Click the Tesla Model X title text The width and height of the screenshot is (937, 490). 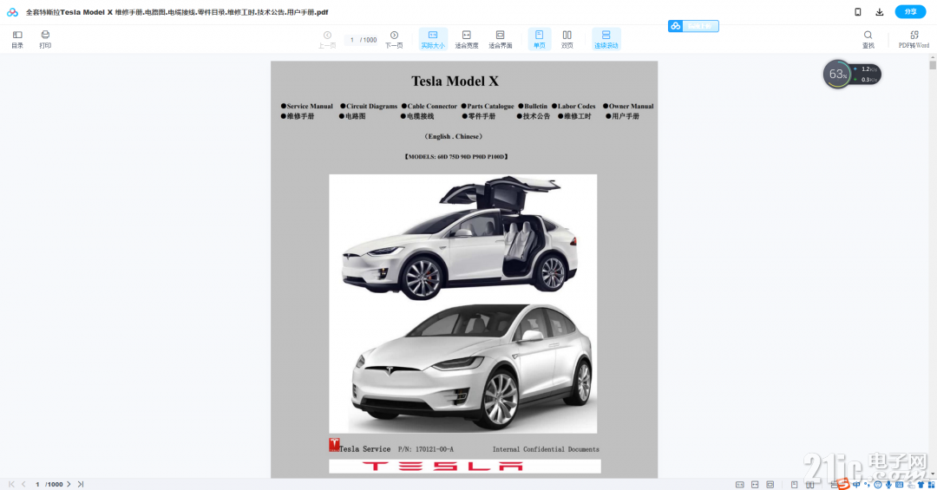coord(455,82)
